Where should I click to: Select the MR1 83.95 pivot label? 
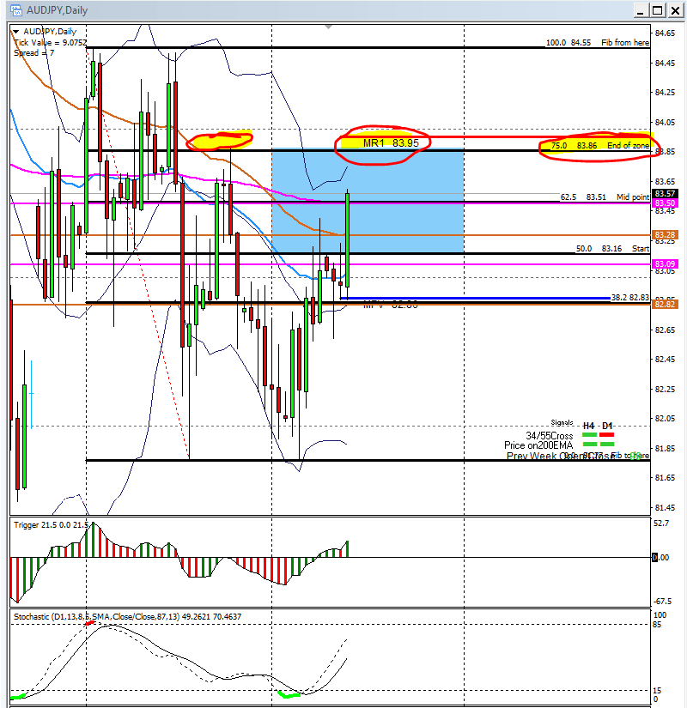coord(390,142)
